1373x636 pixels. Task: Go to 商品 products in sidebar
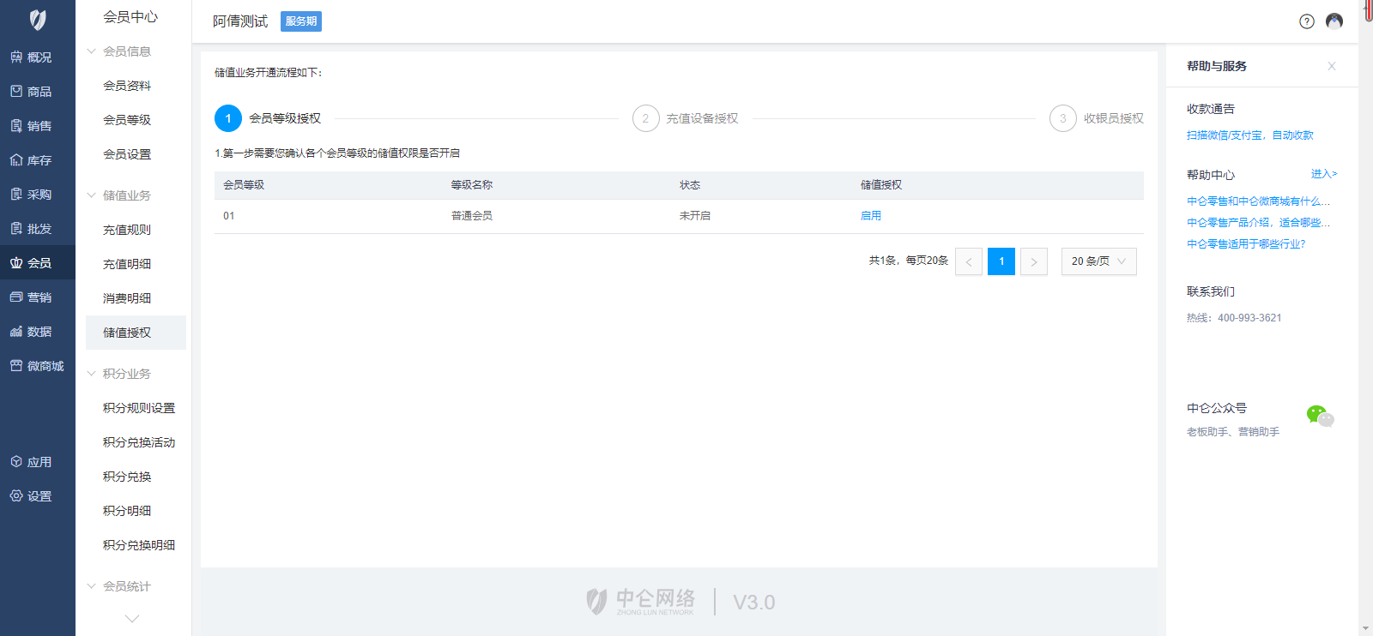tap(32, 92)
